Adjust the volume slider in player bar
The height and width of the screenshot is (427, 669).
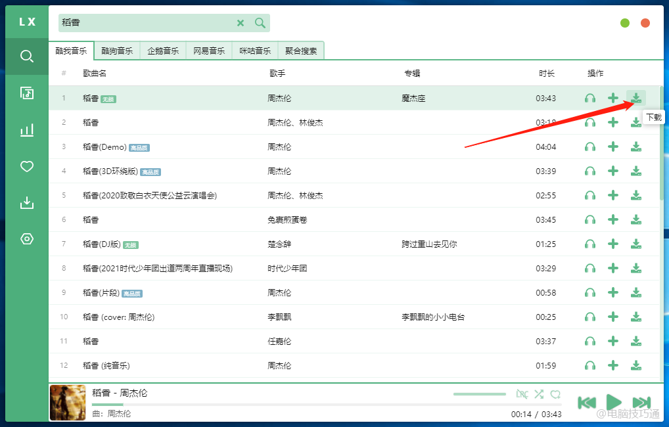coord(479,394)
